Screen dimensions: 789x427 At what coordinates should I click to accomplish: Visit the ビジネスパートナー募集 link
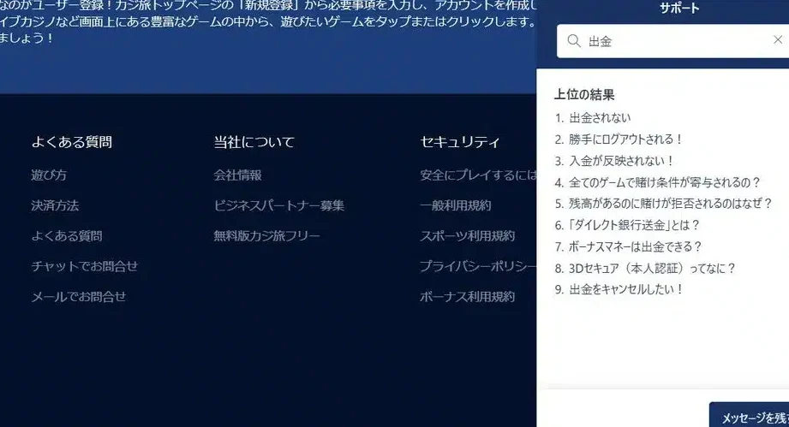point(278,205)
